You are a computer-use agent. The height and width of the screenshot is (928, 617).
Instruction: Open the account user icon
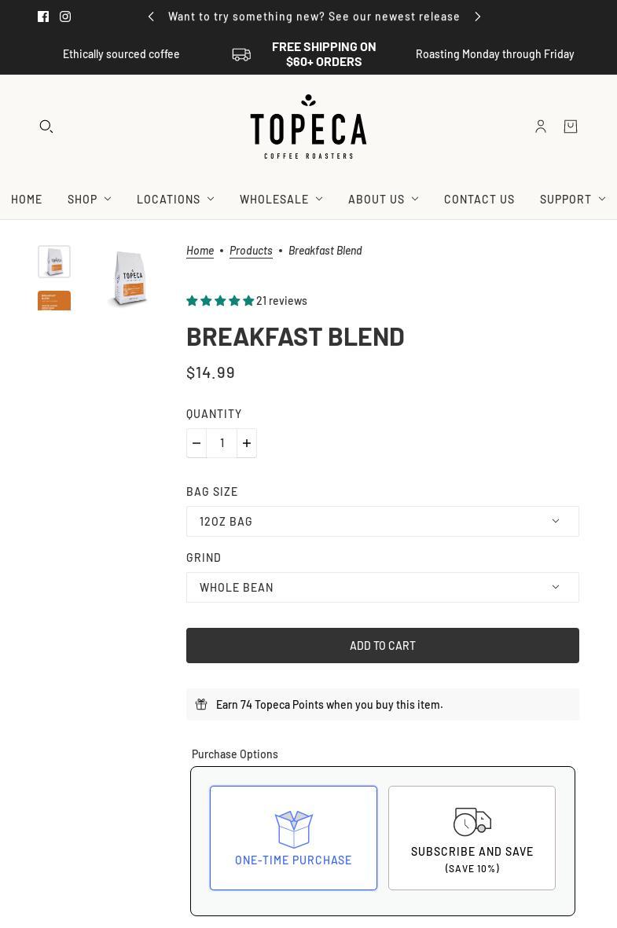(541, 127)
